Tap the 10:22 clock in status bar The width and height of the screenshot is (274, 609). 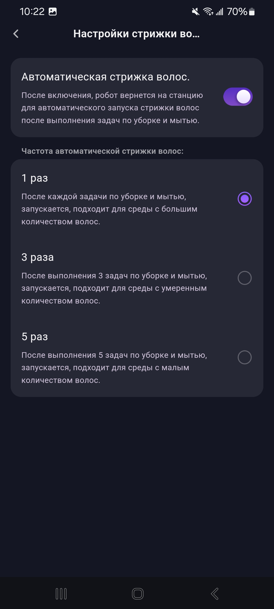[32, 12]
